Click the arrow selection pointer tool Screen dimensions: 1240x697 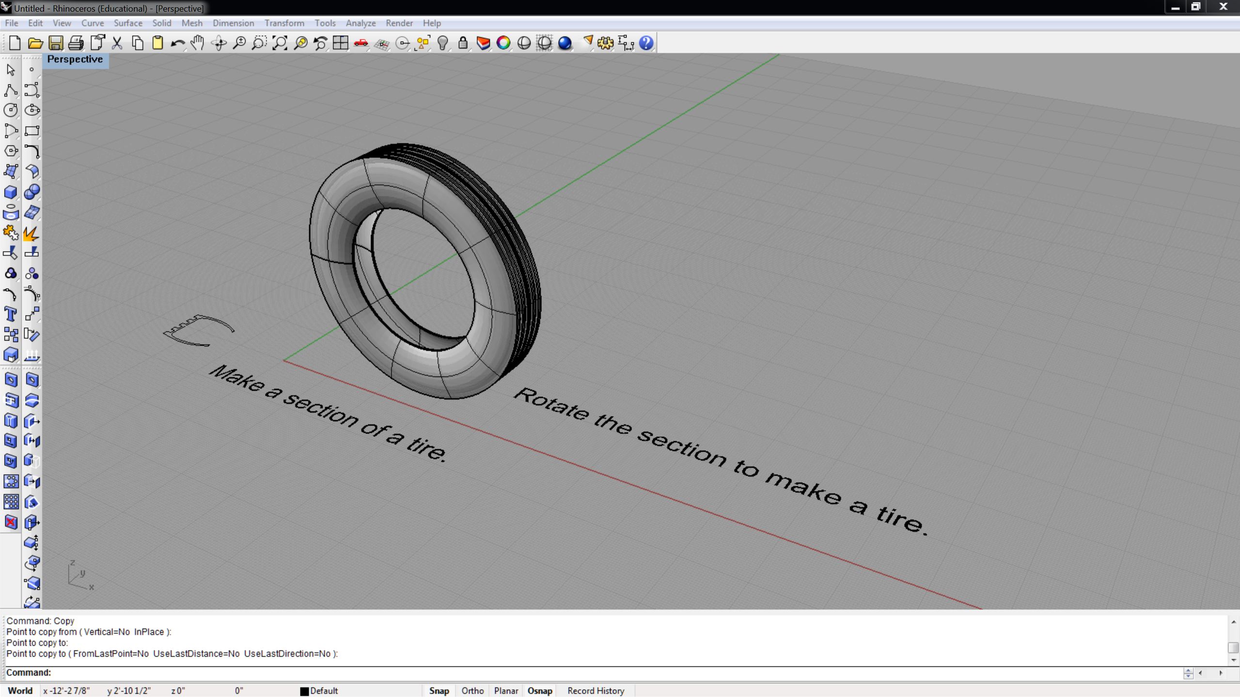(11, 70)
